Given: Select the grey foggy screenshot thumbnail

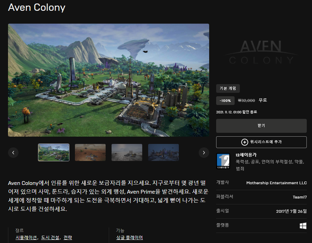Looking at the screenshot, I should 127,152.
